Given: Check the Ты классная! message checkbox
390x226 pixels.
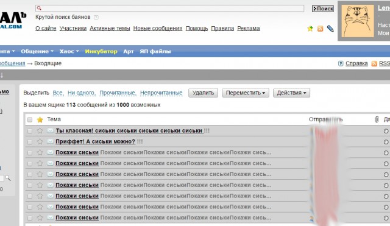Looking at the screenshot, I should [x=30, y=131].
